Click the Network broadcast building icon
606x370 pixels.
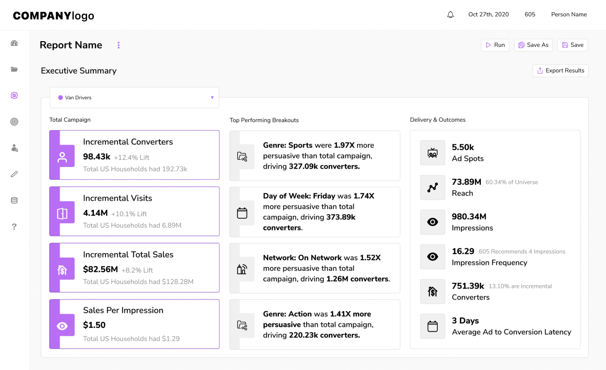(x=242, y=269)
